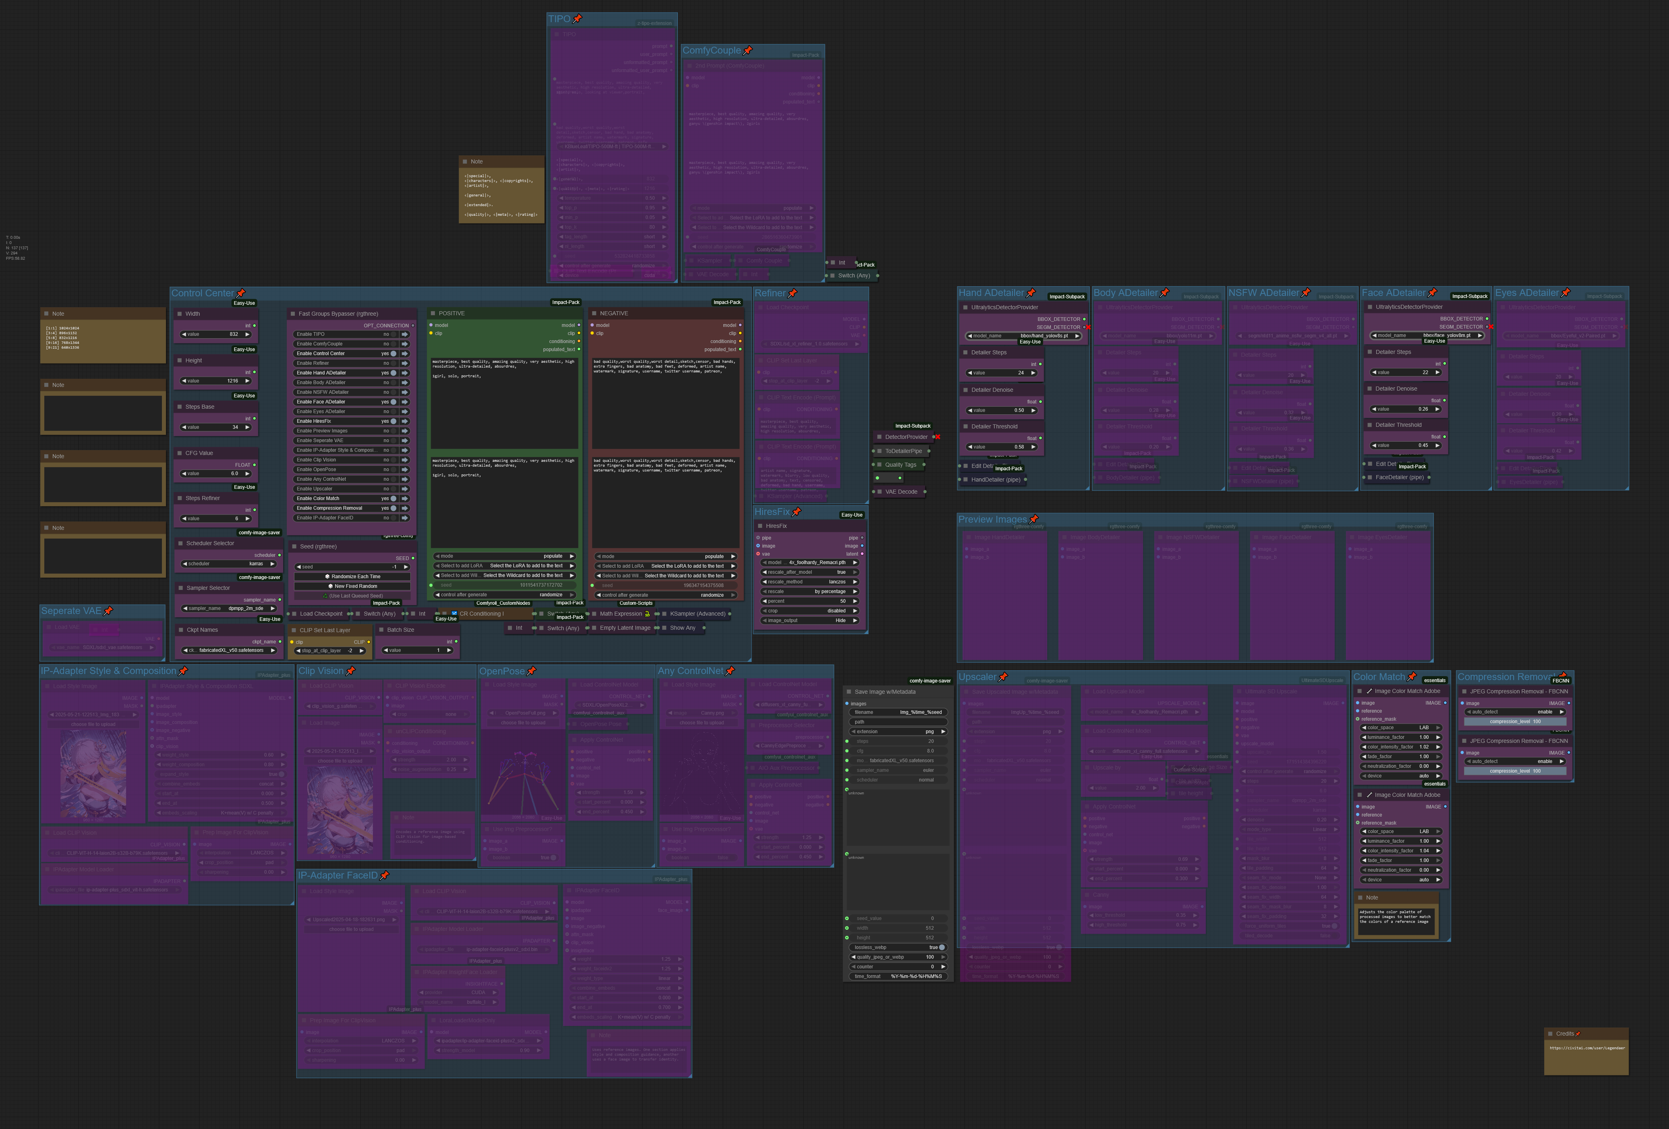Click the dice icon on Randomize Each Time

[327, 576]
